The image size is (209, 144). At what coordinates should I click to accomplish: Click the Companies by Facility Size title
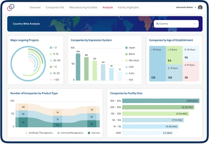(x=126, y=93)
